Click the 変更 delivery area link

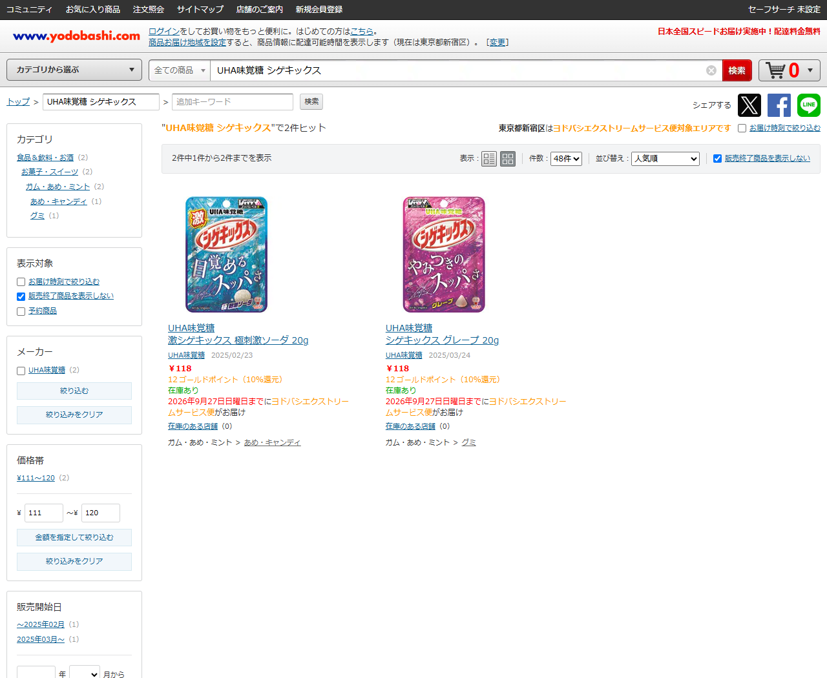point(497,42)
